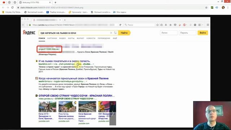Expand arrow after toursfera.com URL
This screenshot has width=231, height=130.
(x=93, y=64)
